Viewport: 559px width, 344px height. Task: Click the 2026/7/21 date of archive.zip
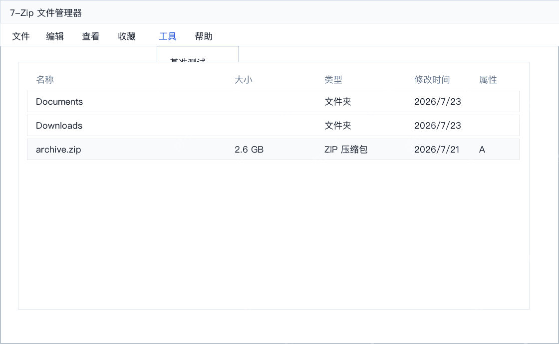point(437,150)
